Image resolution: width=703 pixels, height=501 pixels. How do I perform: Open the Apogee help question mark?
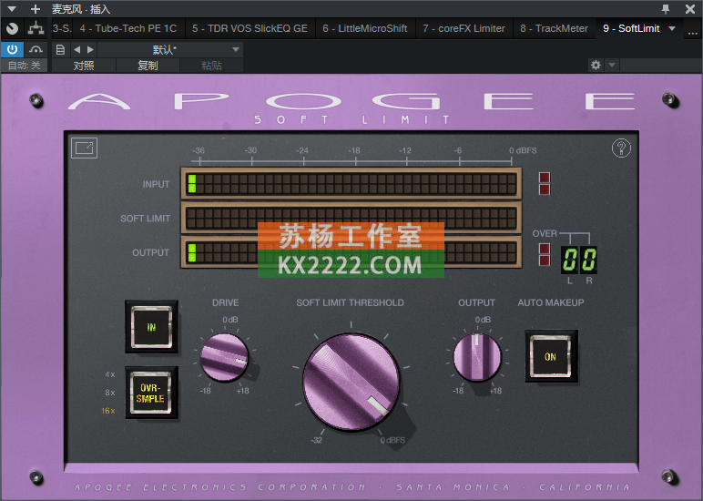click(x=621, y=148)
